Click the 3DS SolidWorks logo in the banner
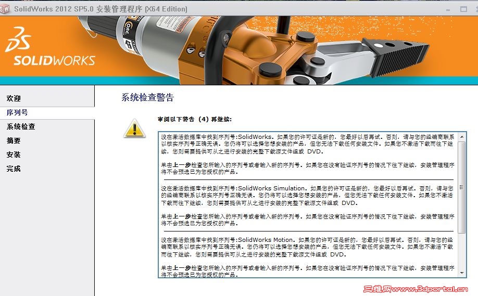The width and height of the screenshot is (478, 296). (51, 46)
